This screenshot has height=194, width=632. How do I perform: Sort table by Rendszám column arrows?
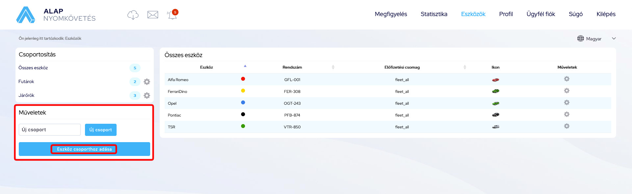(333, 67)
